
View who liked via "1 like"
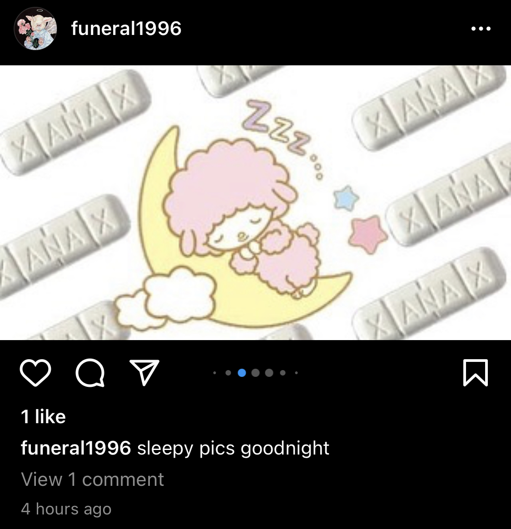coord(43,416)
